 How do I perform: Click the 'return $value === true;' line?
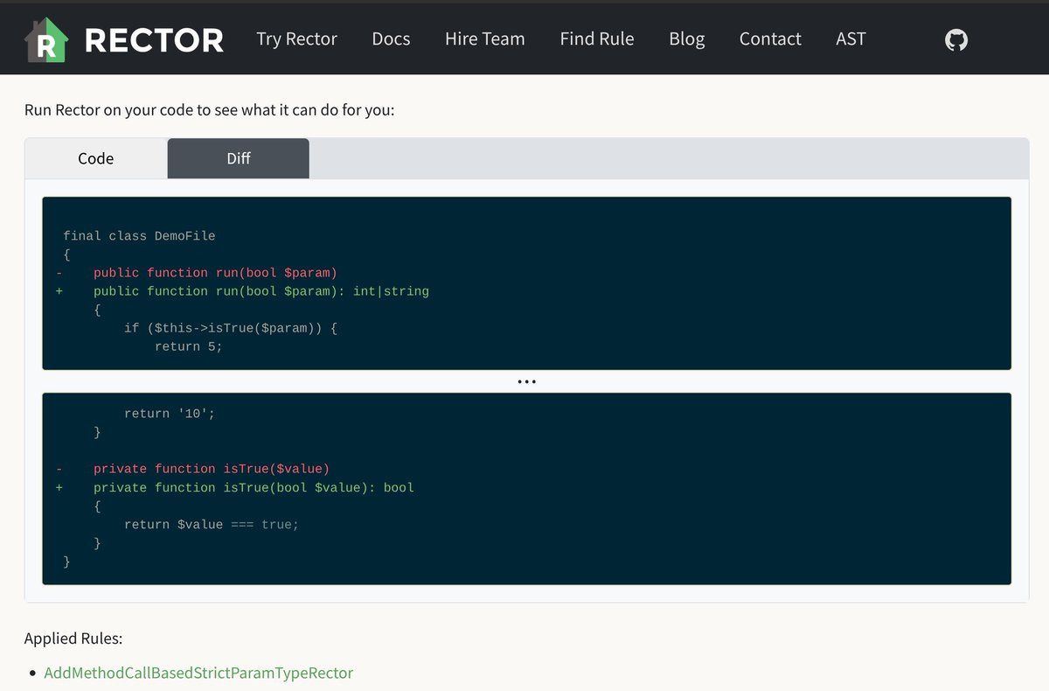tap(212, 524)
